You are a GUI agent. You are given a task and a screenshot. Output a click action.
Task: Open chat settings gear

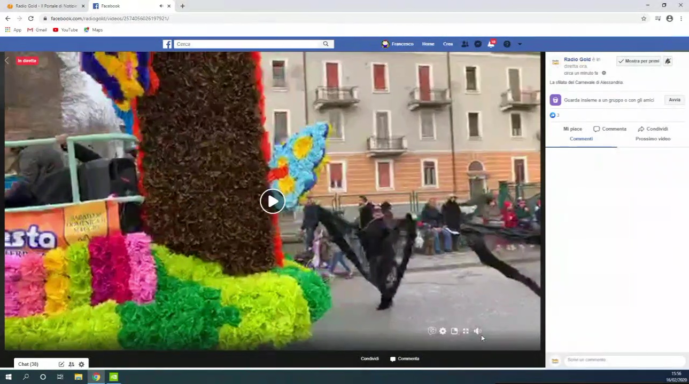tap(81, 364)
